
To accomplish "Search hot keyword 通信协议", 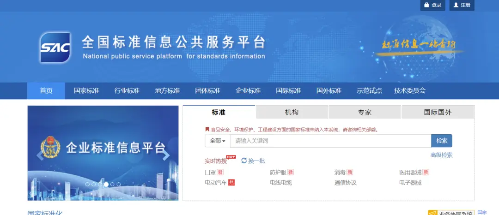I will pyautogui.click(x=346, y=183).
